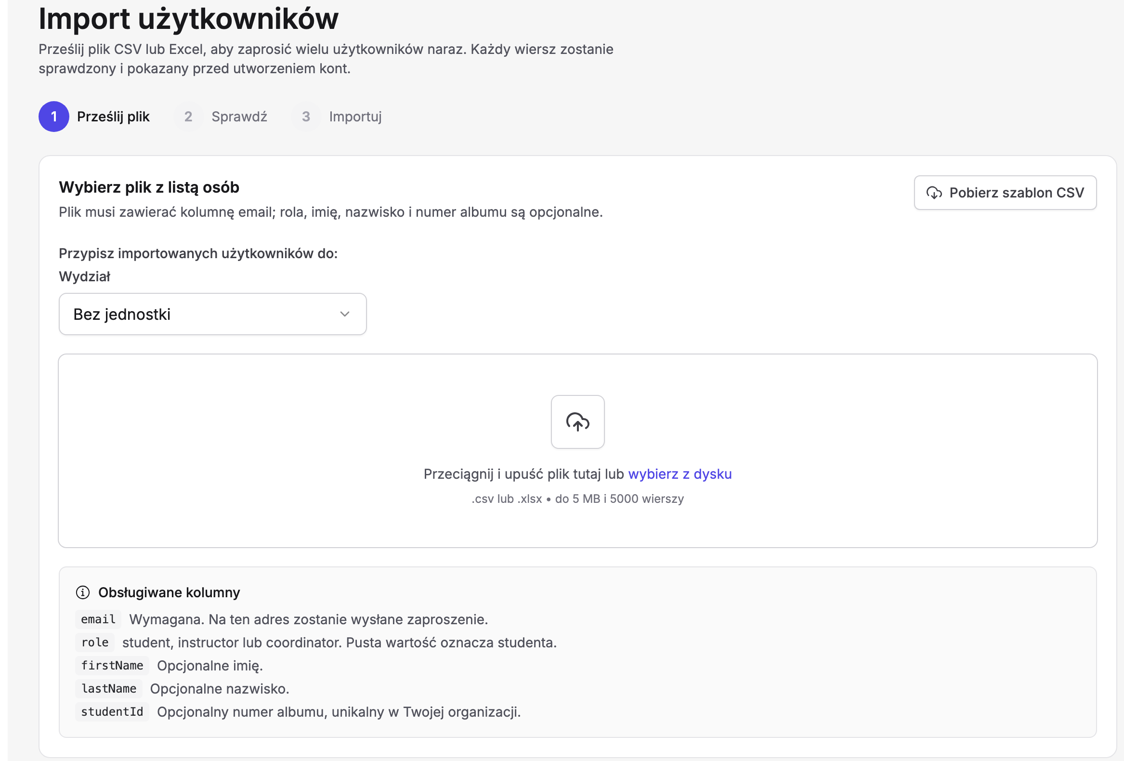Click the Opcjonalne imię description
This screenshot has width=1124, height=761.
[x=210, y=666]
